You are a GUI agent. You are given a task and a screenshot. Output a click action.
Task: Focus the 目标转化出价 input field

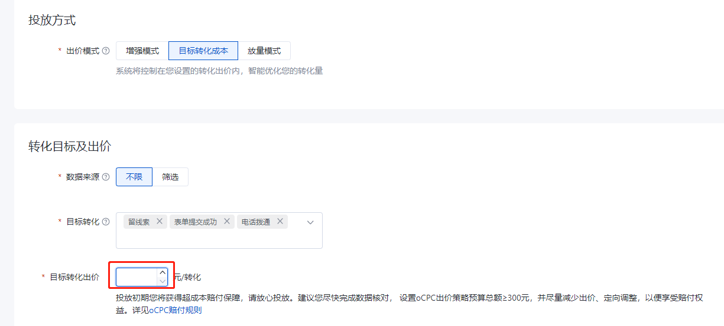(137, 277)
